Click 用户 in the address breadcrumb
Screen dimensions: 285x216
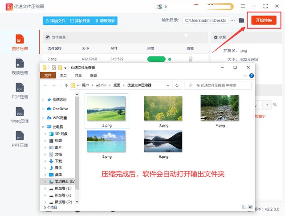click(x=85, y=85)
